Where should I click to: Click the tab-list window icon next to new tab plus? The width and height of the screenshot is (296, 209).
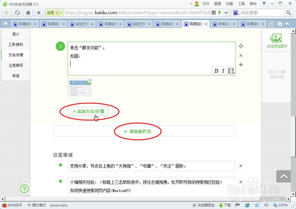tap(280, 24)
